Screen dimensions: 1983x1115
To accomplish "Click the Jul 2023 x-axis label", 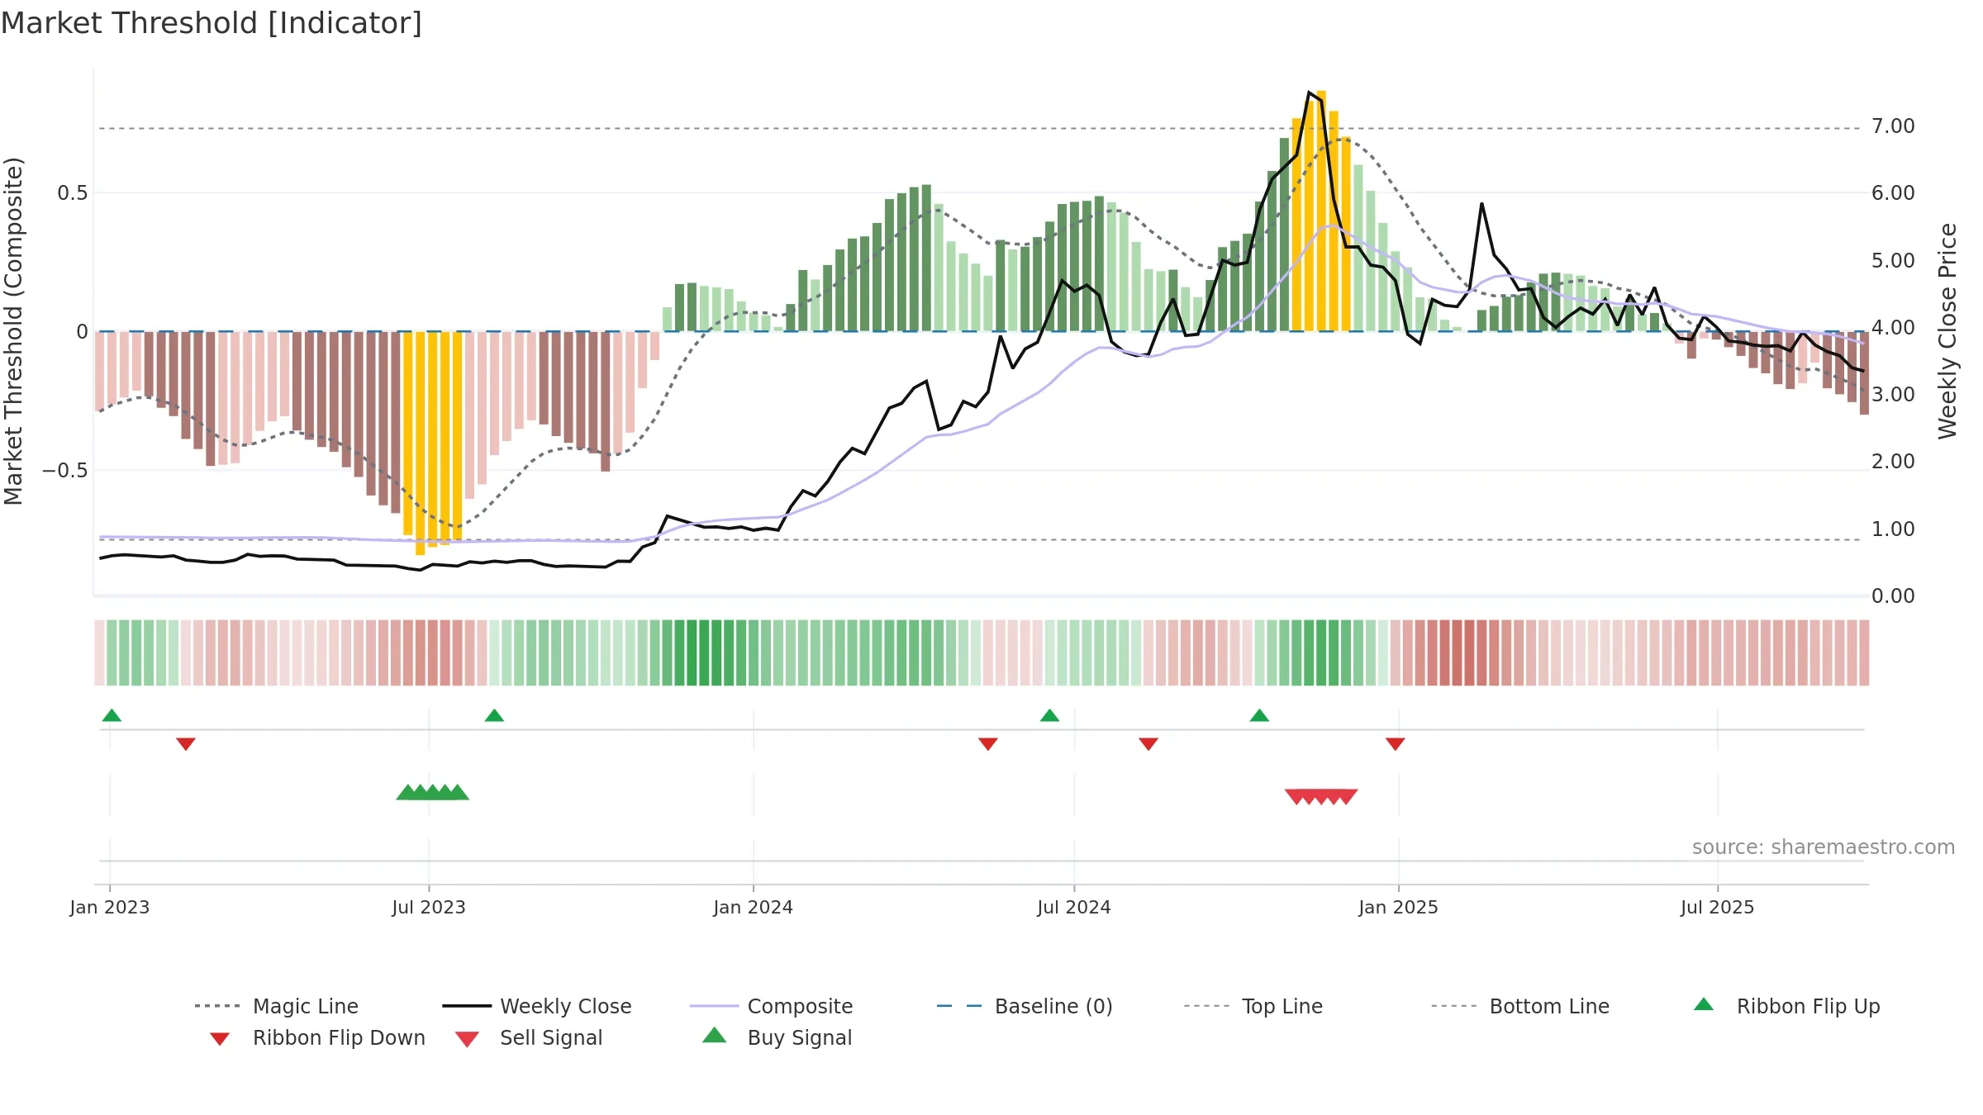I will tap(429, 908).
